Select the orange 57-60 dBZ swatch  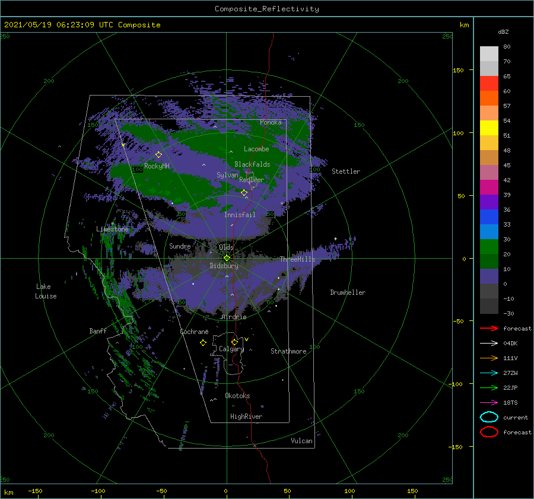click(489, 98)
